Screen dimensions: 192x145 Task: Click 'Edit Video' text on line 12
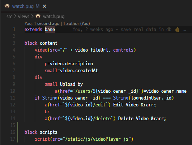pyautogui.click(x=126, y=105)
